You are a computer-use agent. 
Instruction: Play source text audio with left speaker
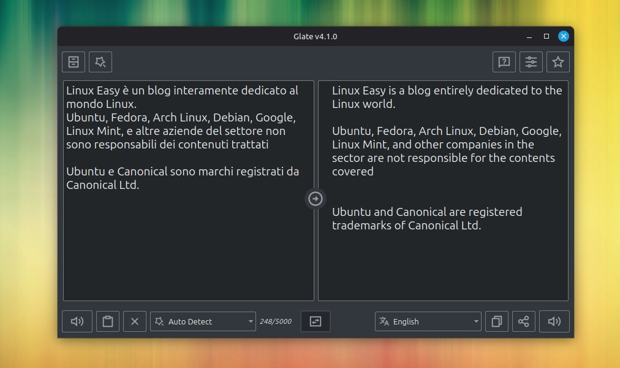[77, 321]
